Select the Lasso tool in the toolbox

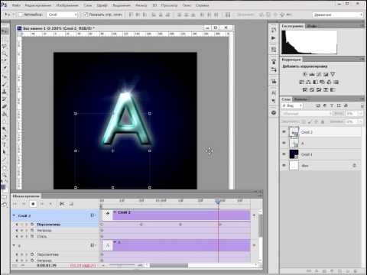(x=5, y=47)
